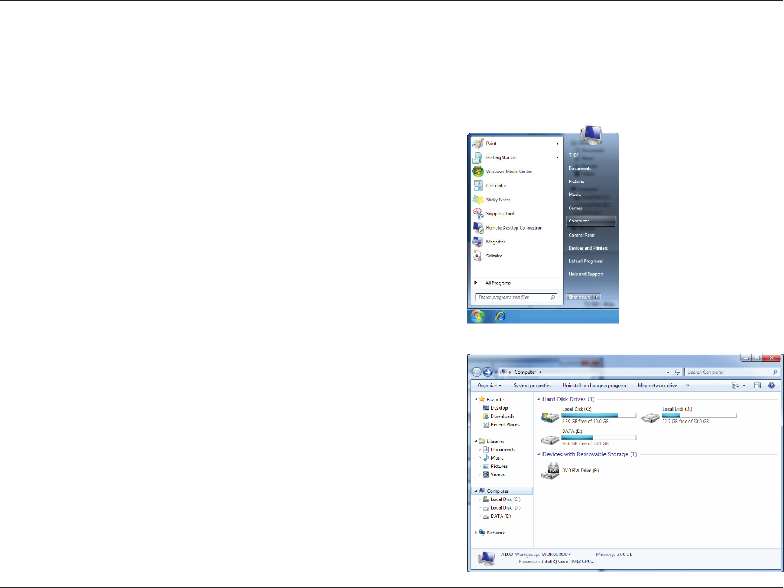
Task: Click the Local Disk (D:) usage bar
Action: pyautogui.click(x=699, y=415)
